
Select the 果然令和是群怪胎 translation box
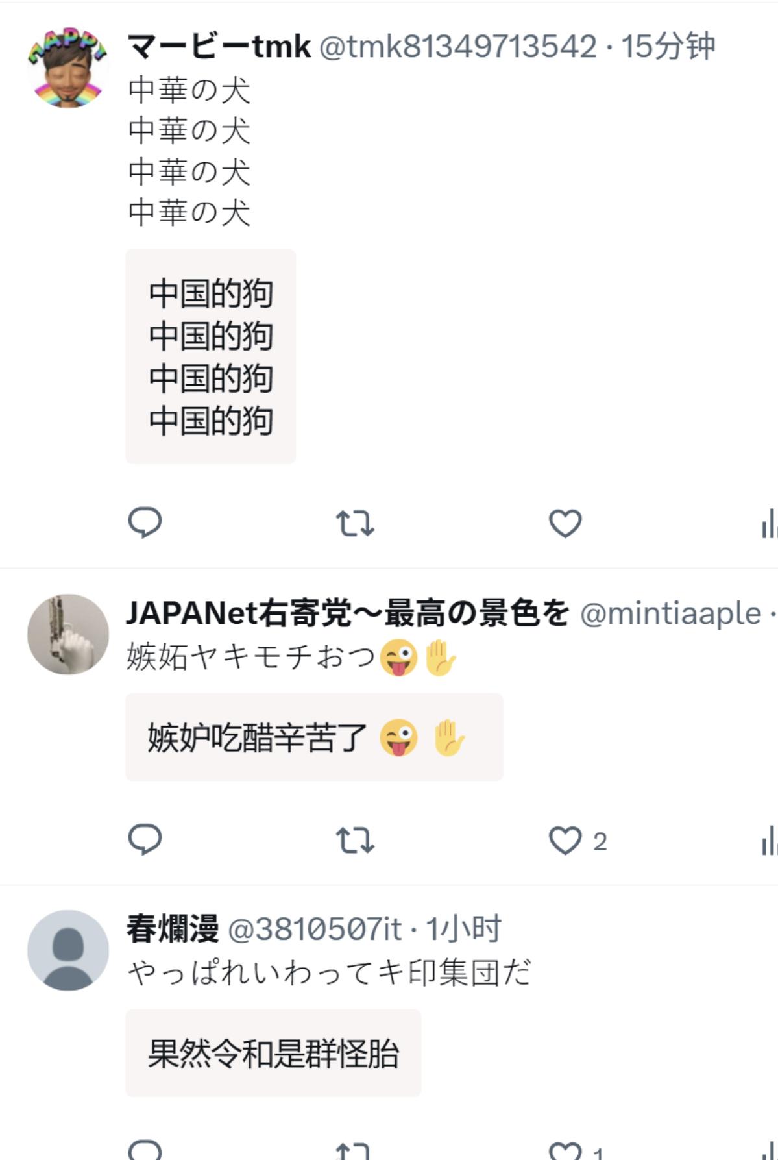[273, 1053]
